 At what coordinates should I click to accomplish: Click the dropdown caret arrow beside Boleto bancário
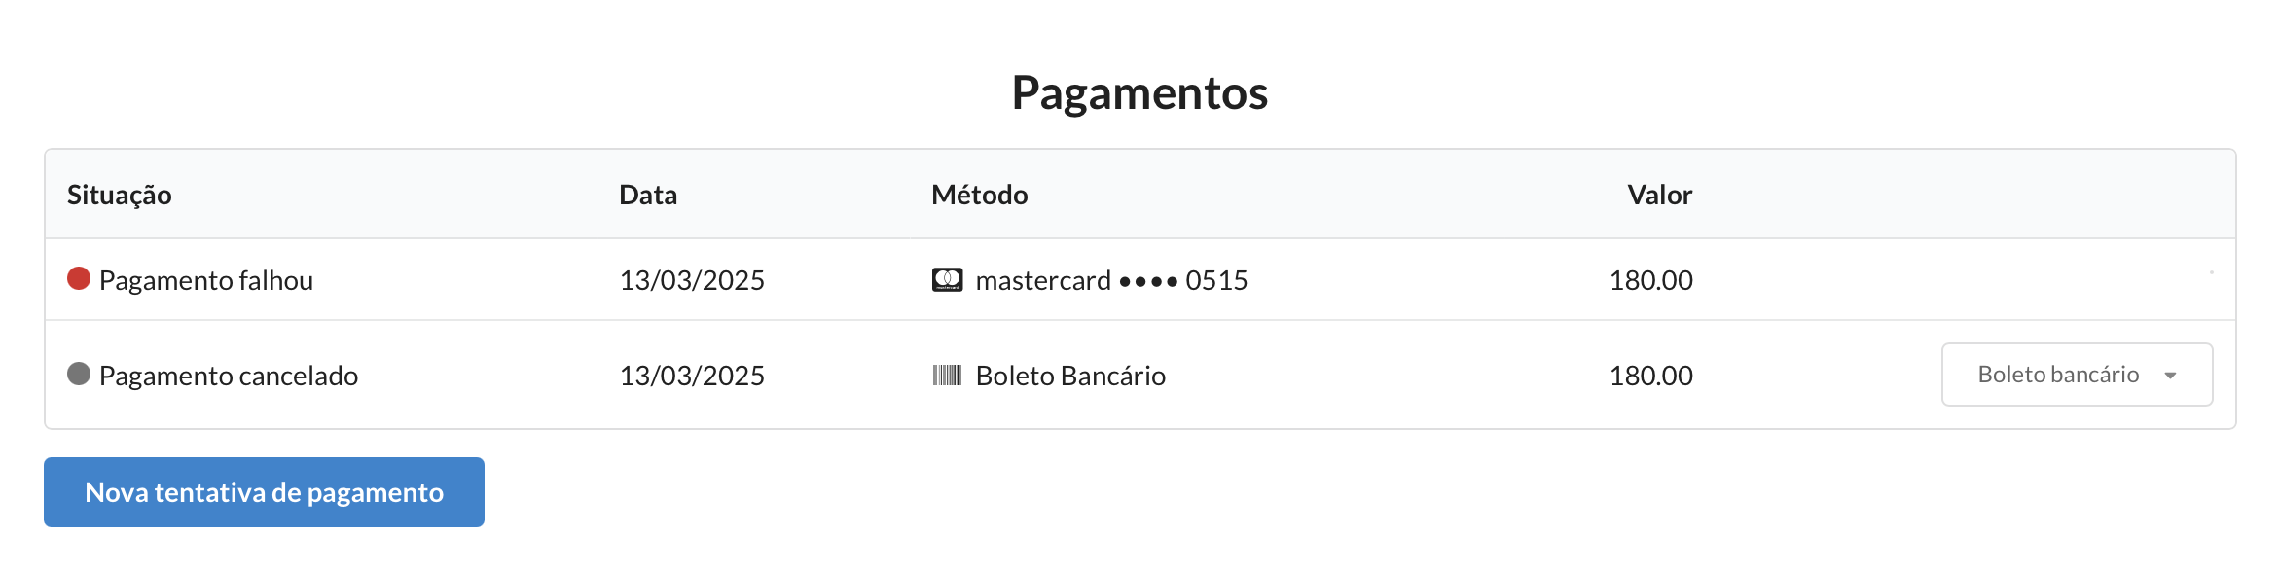(x=2170, y=376)
